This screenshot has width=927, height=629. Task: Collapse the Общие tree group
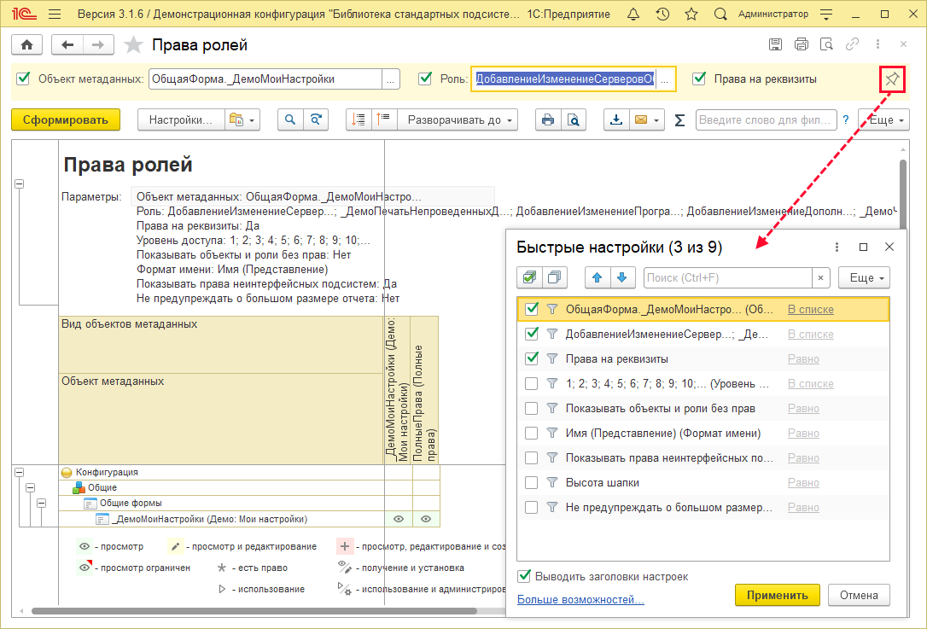pyautogui.click(x=30, y=487)
